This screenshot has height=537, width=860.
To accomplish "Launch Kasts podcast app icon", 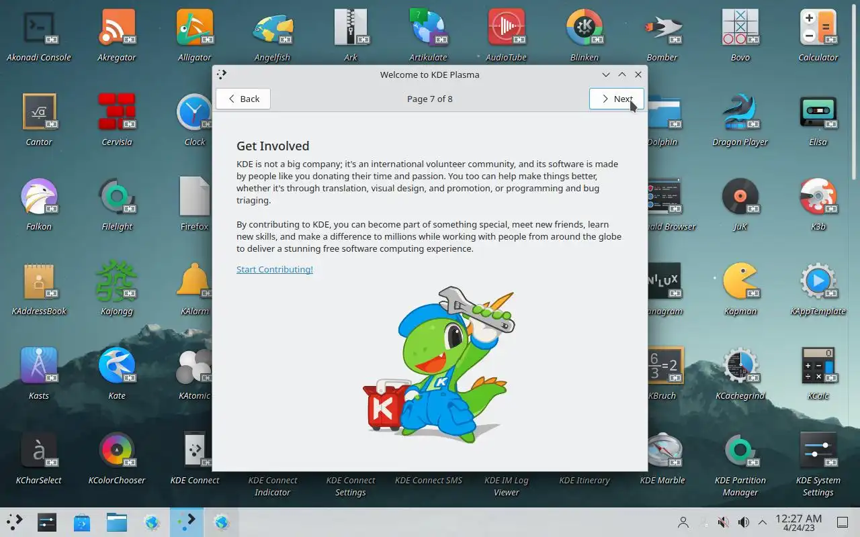I will [39, 367].
